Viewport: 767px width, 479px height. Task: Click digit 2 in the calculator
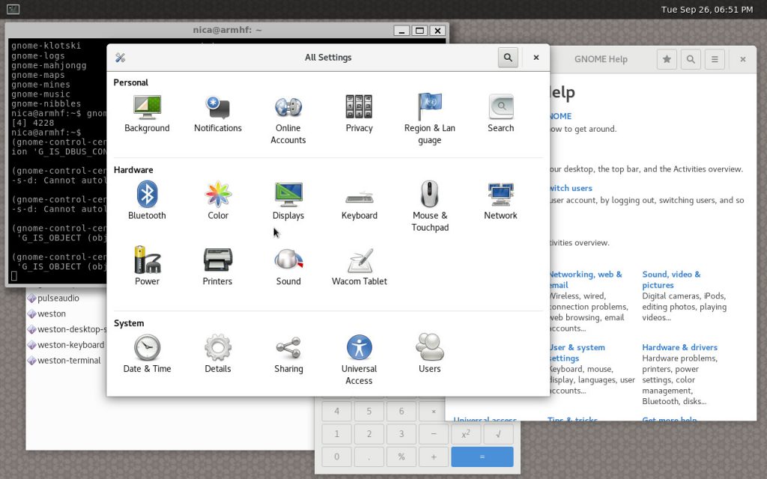click(x=369, y=433)
